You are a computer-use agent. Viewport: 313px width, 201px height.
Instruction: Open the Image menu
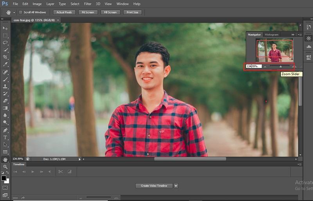point(37,4)
